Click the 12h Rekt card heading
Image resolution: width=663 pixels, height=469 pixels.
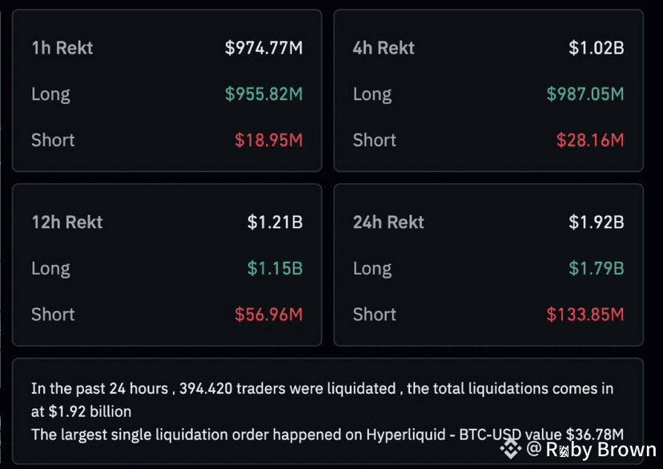[x=66, y=222]
